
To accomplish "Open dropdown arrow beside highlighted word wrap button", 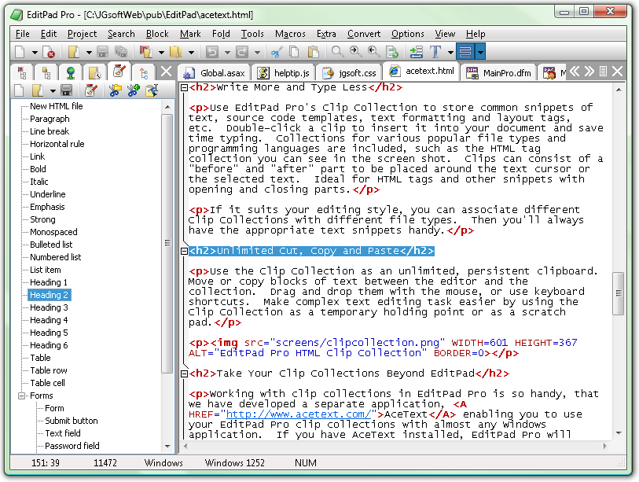I will click(480, 52).
